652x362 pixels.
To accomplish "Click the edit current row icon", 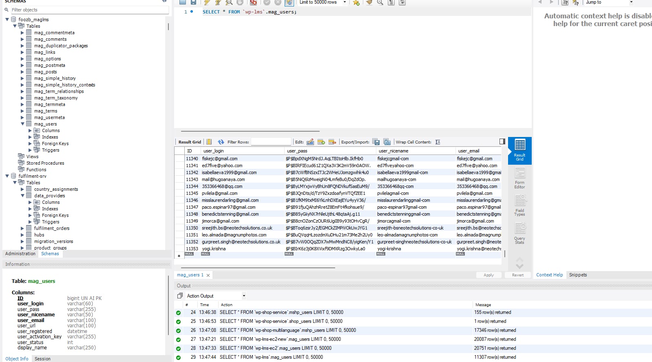I will [310, 142].
